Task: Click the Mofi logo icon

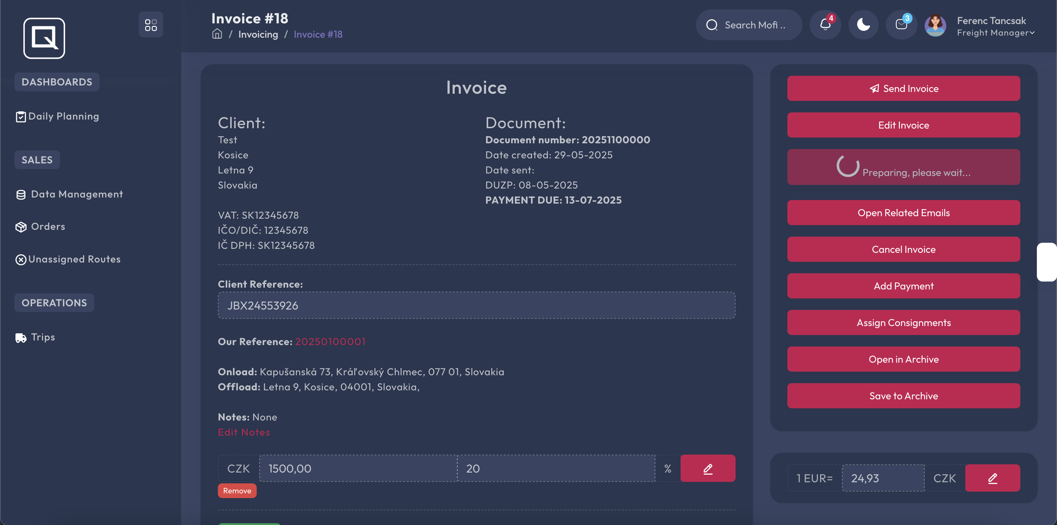Action: coord(44,38)
